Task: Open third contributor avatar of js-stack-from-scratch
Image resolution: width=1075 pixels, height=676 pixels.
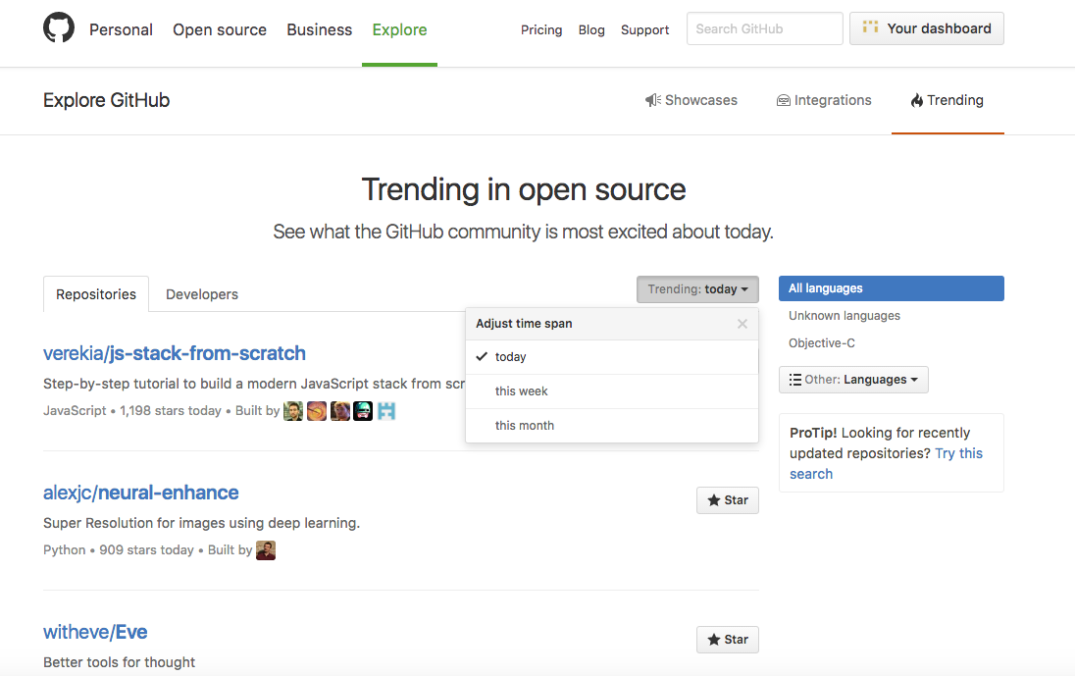Action: pyautogui.click(x=339, y=411)
